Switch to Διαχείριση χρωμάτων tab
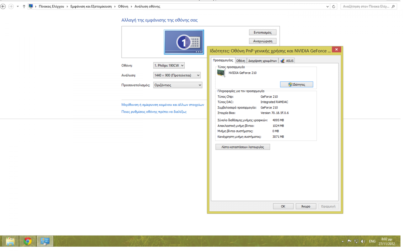Image resolution: width=403 pixels, height=252 pixels. 263,60
